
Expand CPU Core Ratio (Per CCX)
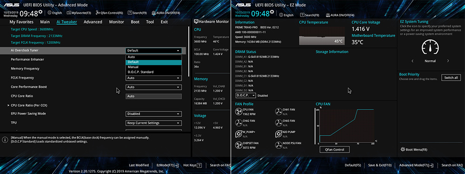[x=27, y=105]
